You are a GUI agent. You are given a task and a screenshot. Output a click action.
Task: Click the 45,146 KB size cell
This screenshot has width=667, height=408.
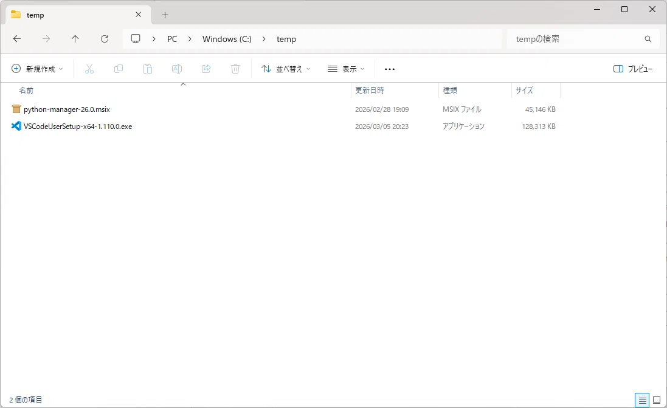pos(541,109)
